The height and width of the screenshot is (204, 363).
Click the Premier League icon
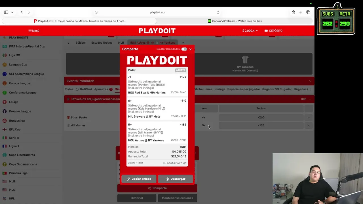tap(5, 111)
